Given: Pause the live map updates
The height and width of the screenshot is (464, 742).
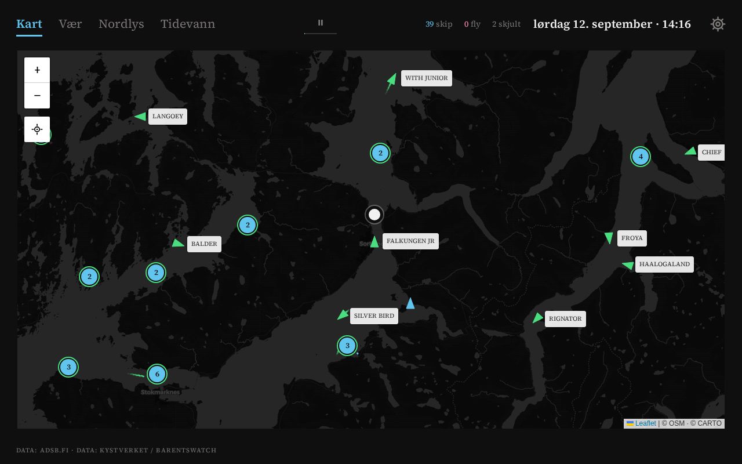Looking at the screenshot, I should (321, 23).
